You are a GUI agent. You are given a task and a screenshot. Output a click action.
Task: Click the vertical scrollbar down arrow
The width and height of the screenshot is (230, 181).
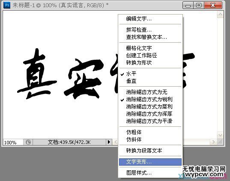point(220,135)
